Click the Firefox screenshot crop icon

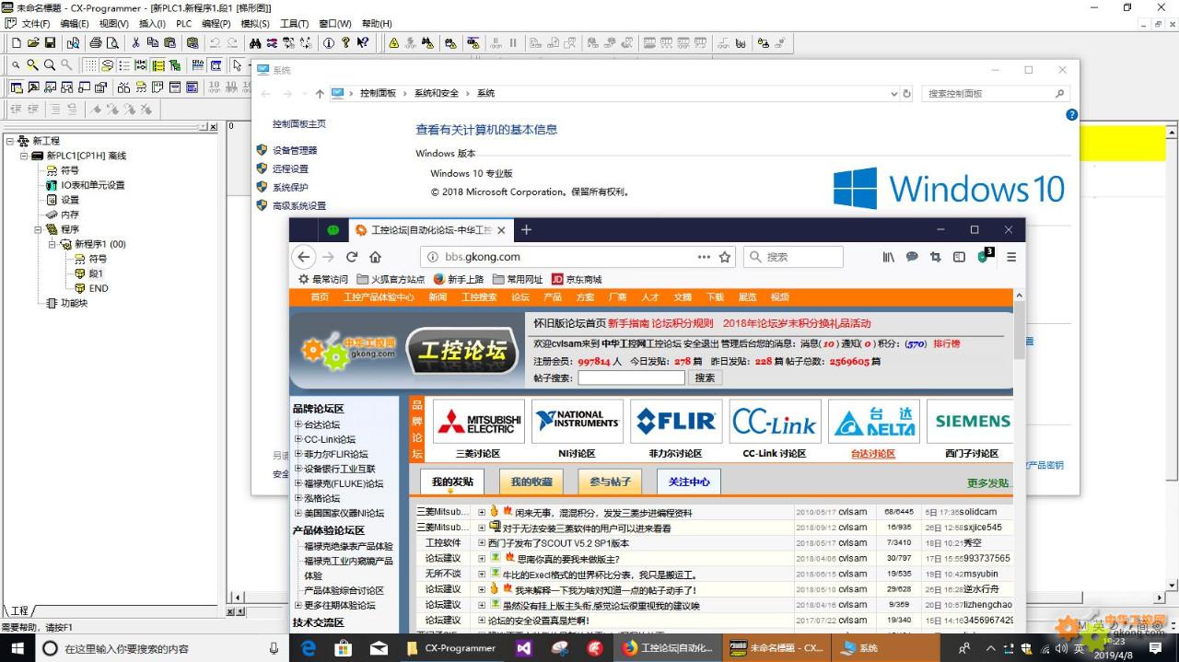[x=936, y=257]
